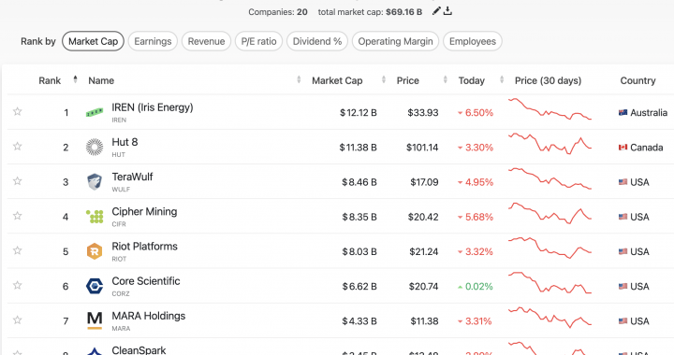Sort table using the Price column arrows

click(x=446, y=79)
